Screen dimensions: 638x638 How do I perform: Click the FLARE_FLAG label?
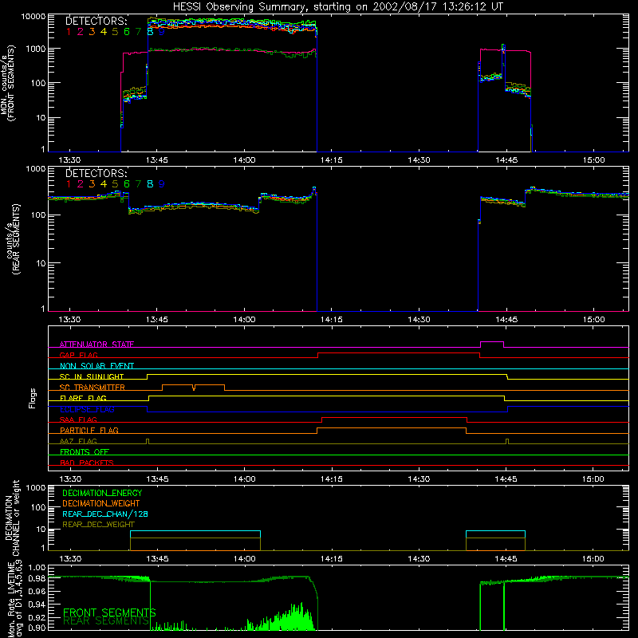(83, 398)
